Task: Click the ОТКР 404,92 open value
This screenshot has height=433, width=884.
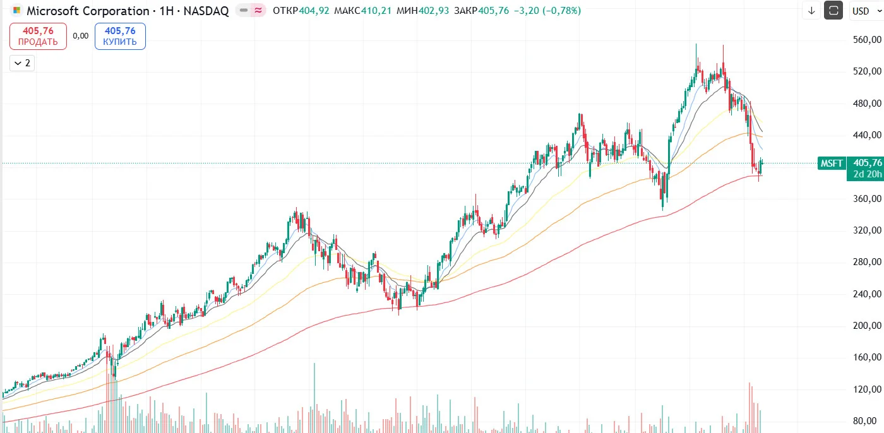Action: click(301, 11)
